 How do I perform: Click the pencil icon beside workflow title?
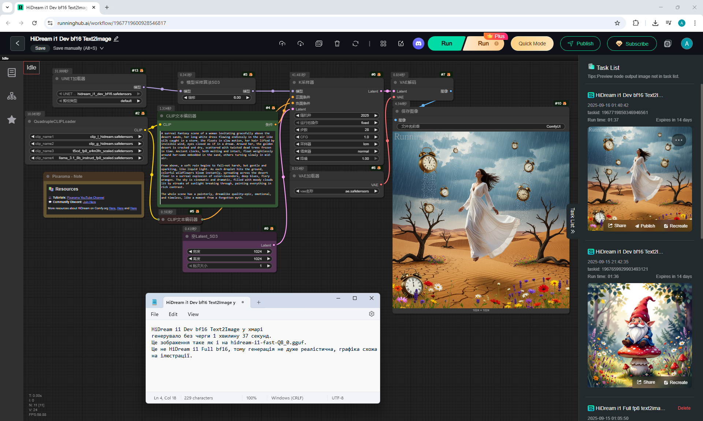pos(116,39)
